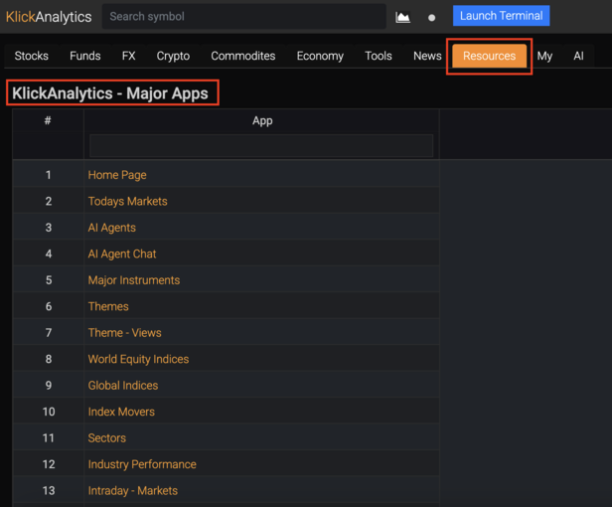Open the World Equity Indices link
This screenshot has height=507, width=612.
138,360
